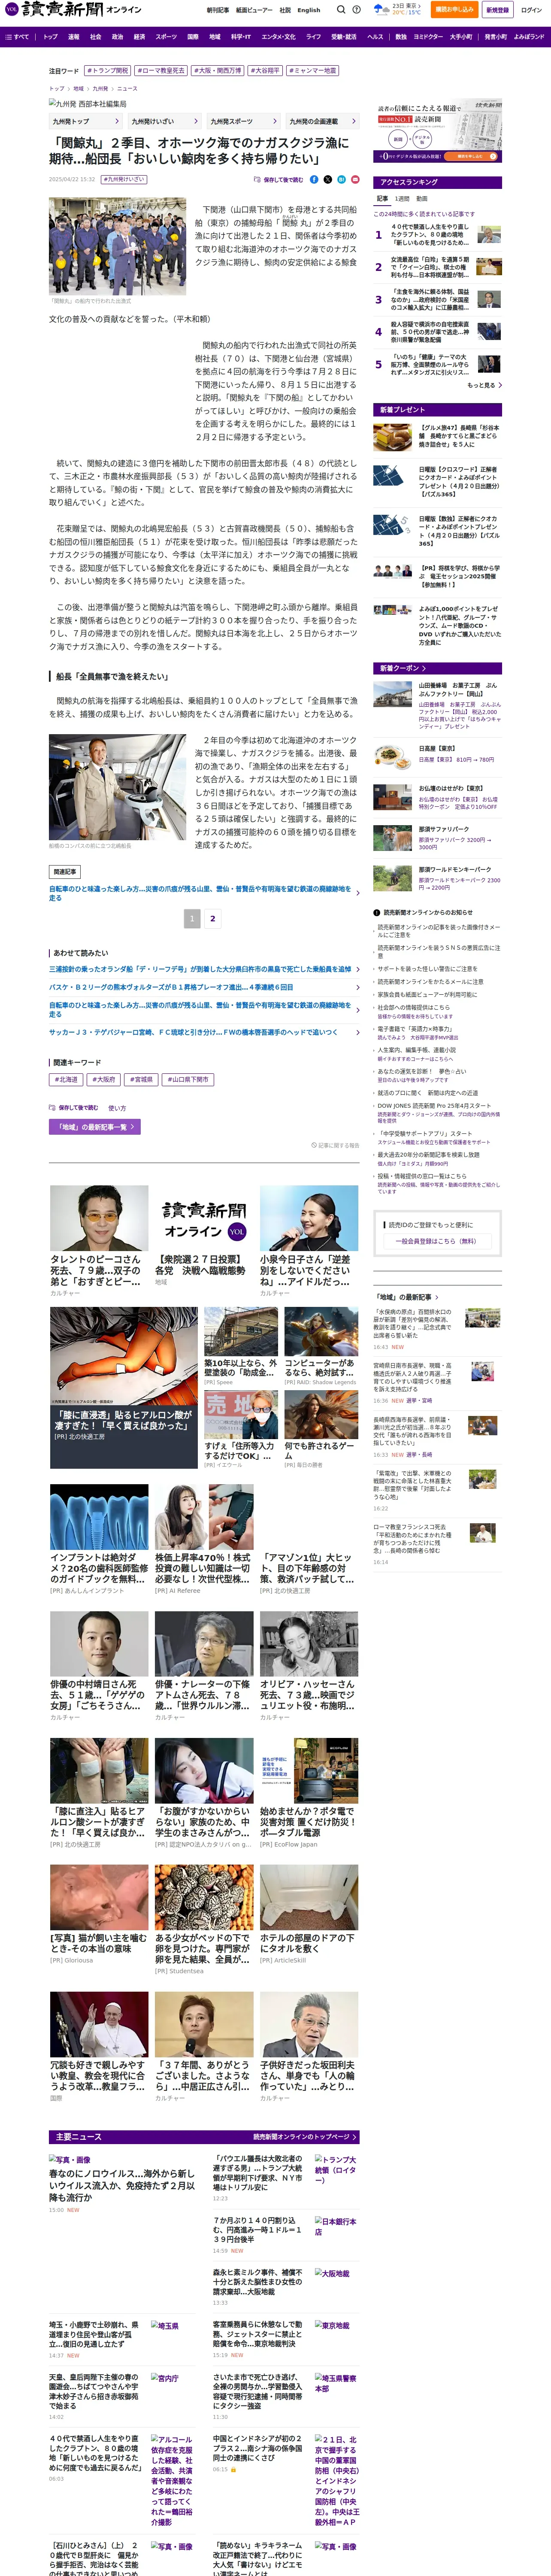Viewport: 551px width, 2576px height.
Task: Open the ピーコさん死去 article thumbnail
Action: click(x=99, y=1218)
